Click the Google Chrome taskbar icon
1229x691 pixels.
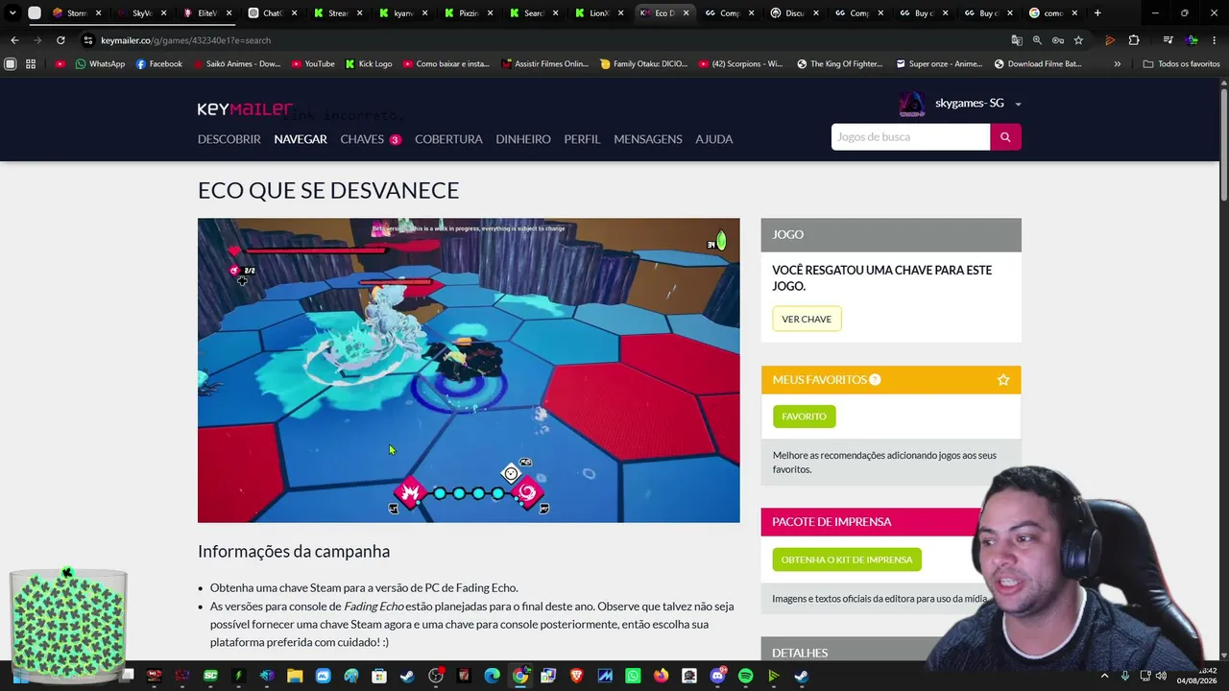520,676
